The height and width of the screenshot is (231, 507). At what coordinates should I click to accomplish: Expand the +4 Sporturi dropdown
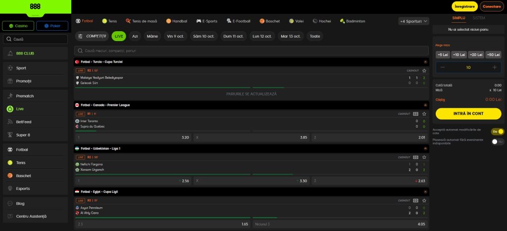coord(413,21)
